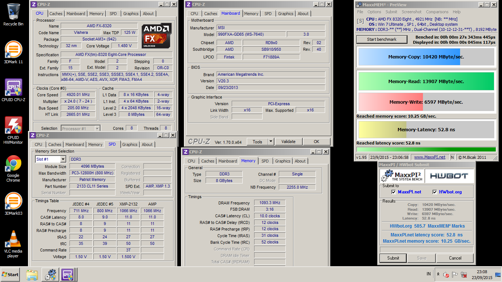Click DRAM Frequency 1093.3 MHz value
Viewport: 502px width, 282px height.
click(270, 203)
